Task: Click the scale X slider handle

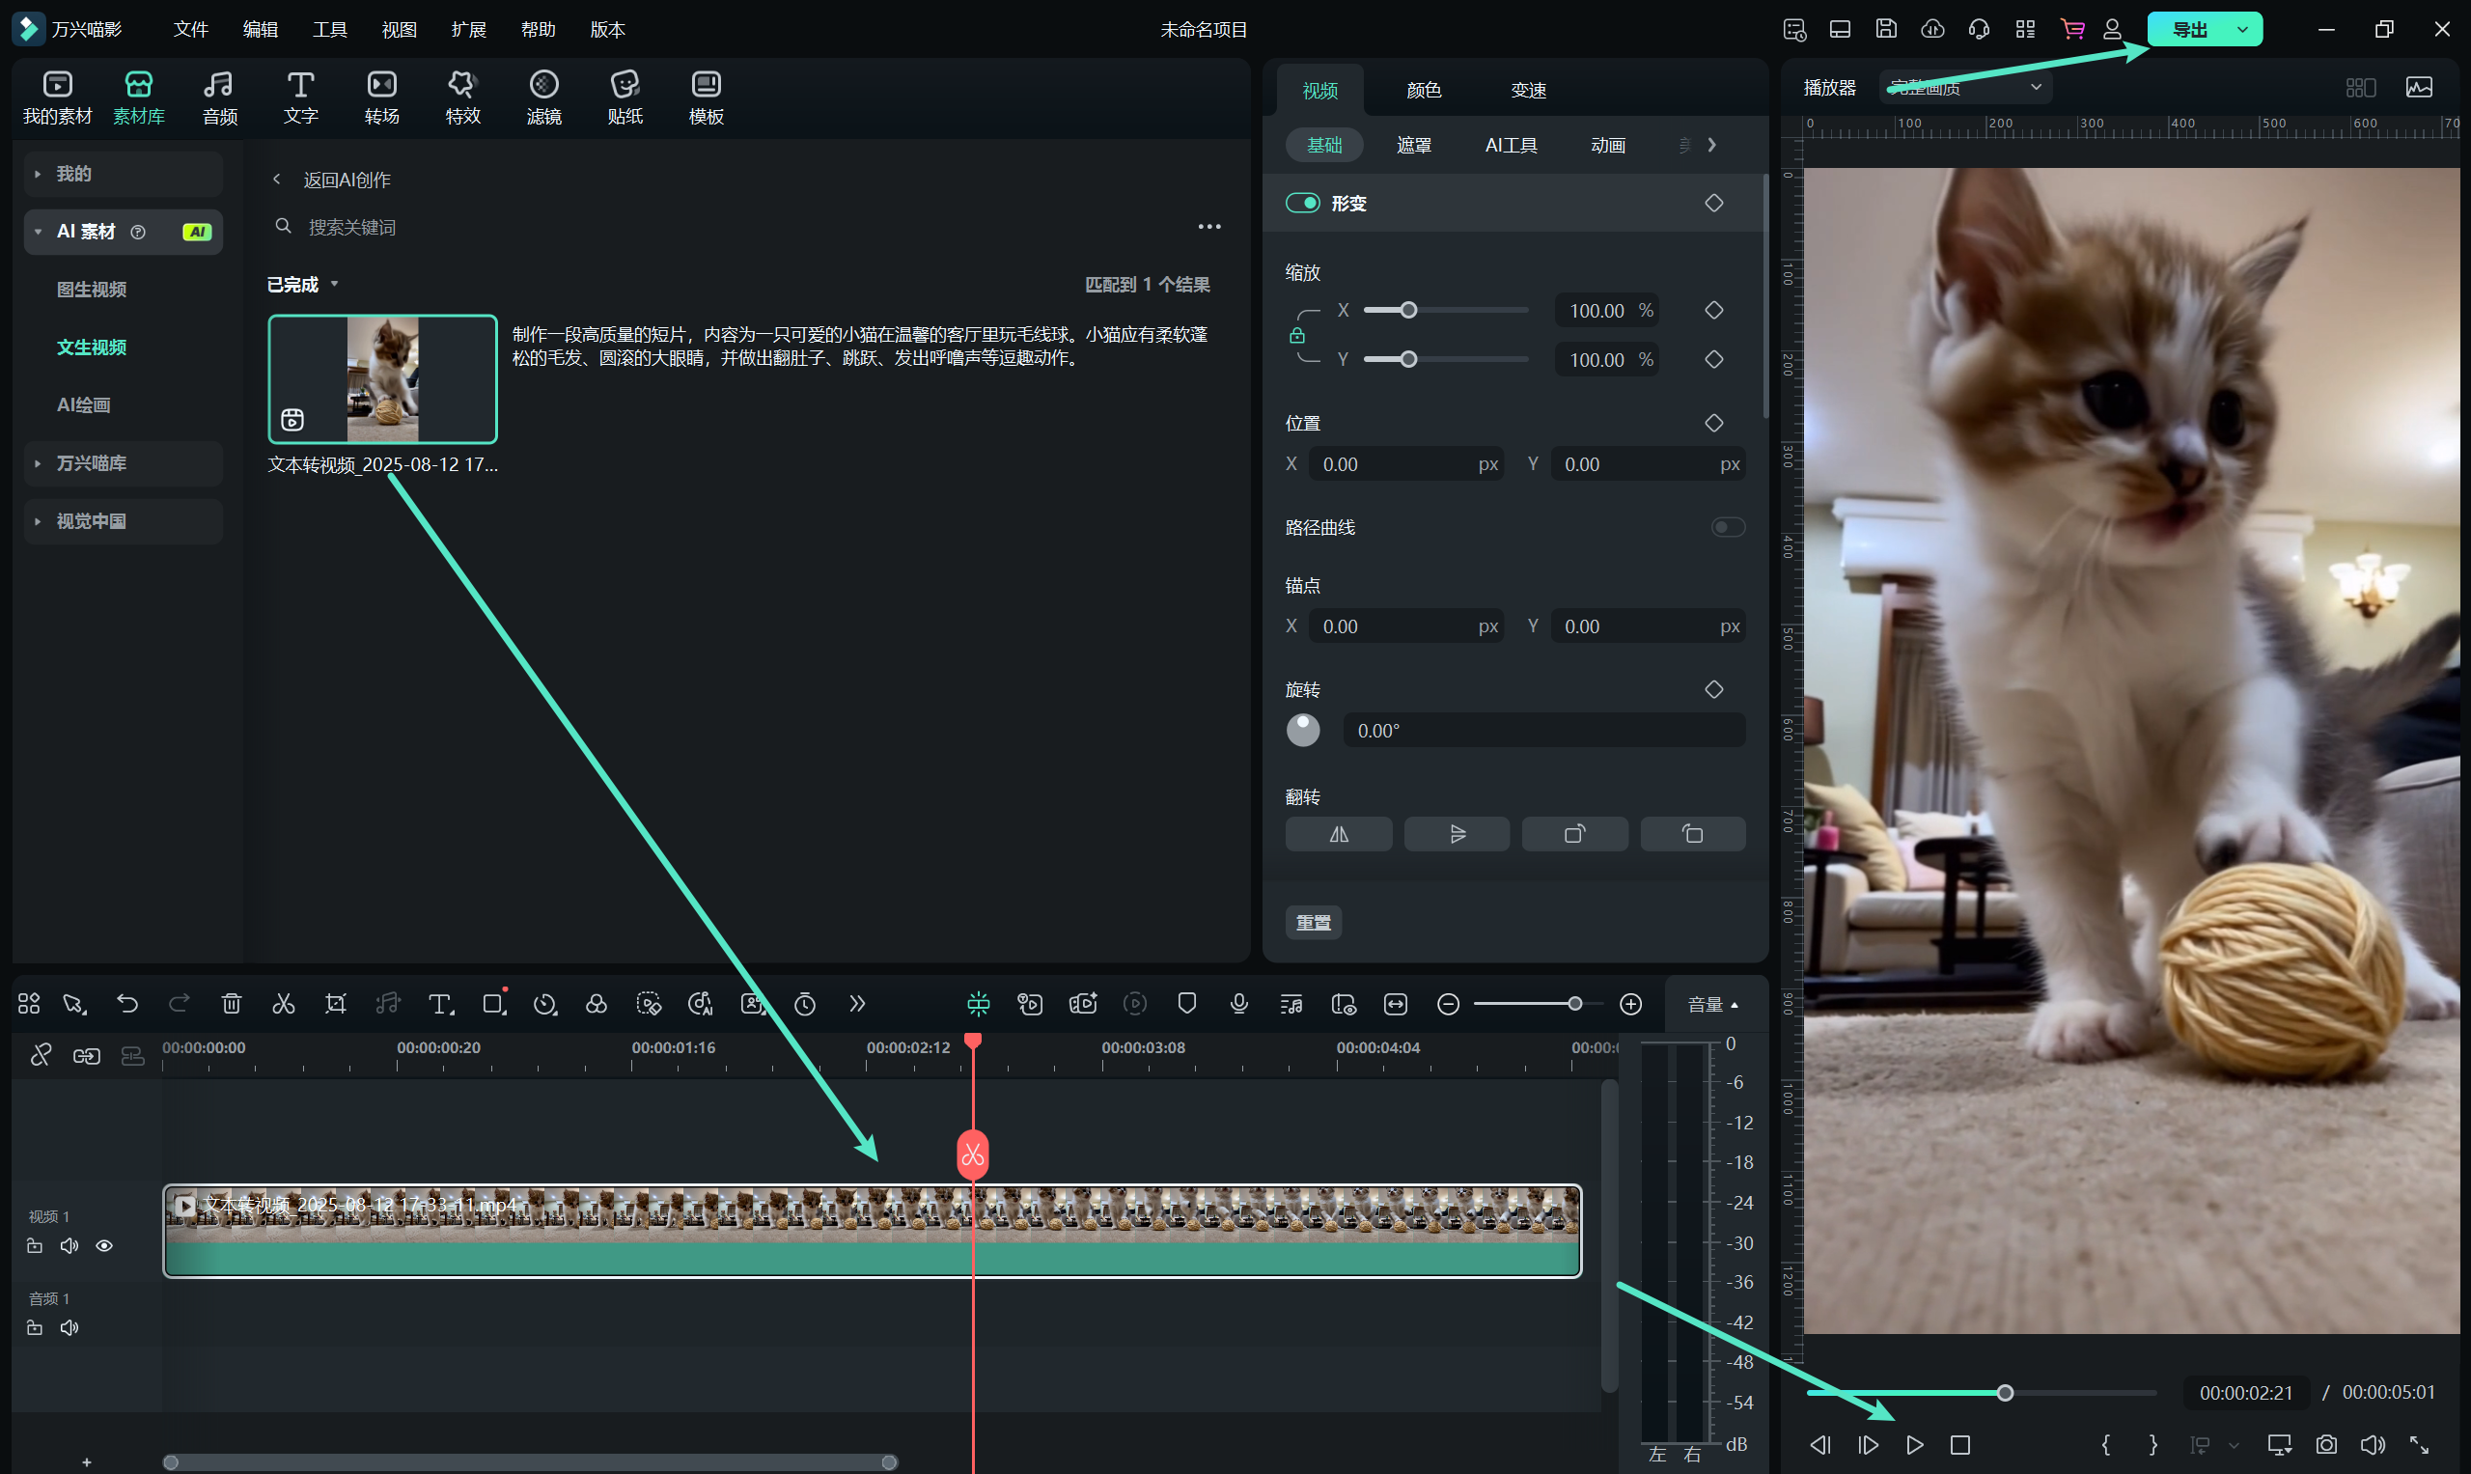Action: click(1408, 311)
